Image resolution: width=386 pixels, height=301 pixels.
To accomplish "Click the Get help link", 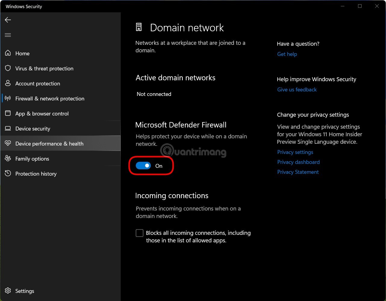I will coord(287,54).
